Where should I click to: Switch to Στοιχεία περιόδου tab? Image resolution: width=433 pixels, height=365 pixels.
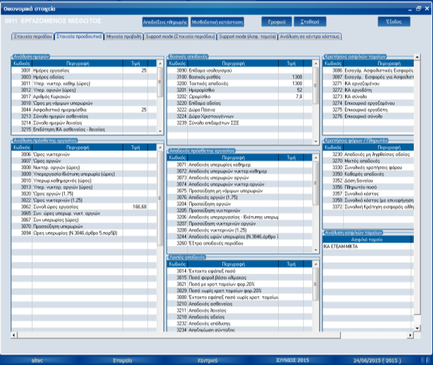point(33,36)
